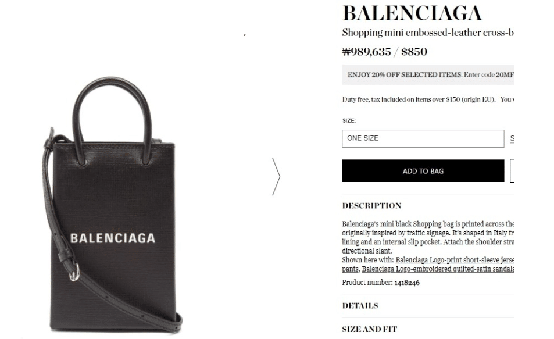Click the white BALENCIAGA logo on the bag
554x339 pixels.
coord(113,238)
